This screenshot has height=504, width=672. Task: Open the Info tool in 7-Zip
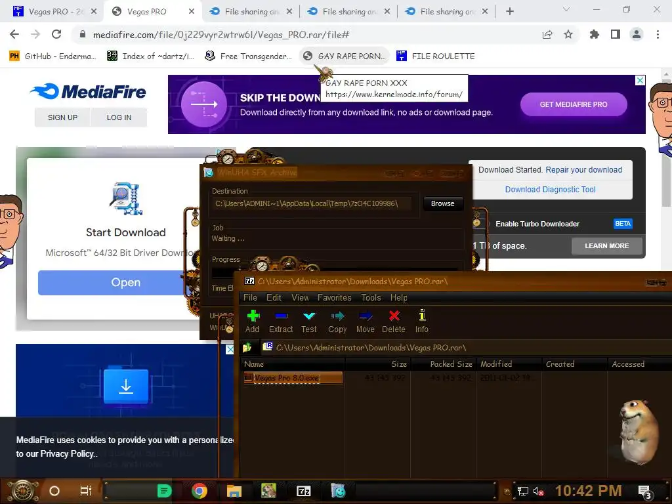(422, 322)
